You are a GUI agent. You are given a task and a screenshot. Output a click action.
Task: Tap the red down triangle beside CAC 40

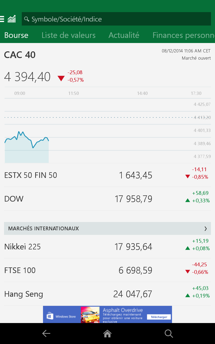pyautogui.click(x=61, y=78)
